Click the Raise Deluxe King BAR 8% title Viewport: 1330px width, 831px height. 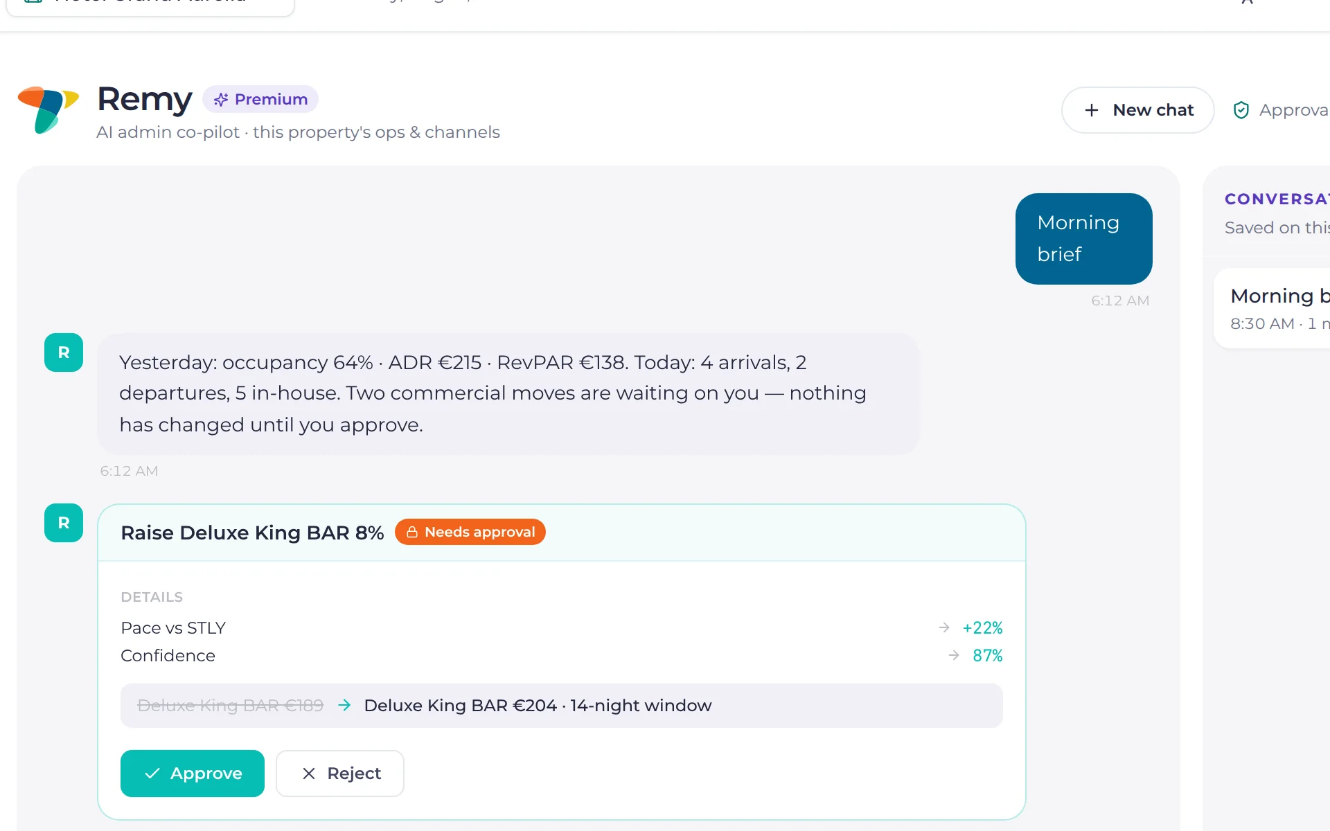(x=252, y=533)
